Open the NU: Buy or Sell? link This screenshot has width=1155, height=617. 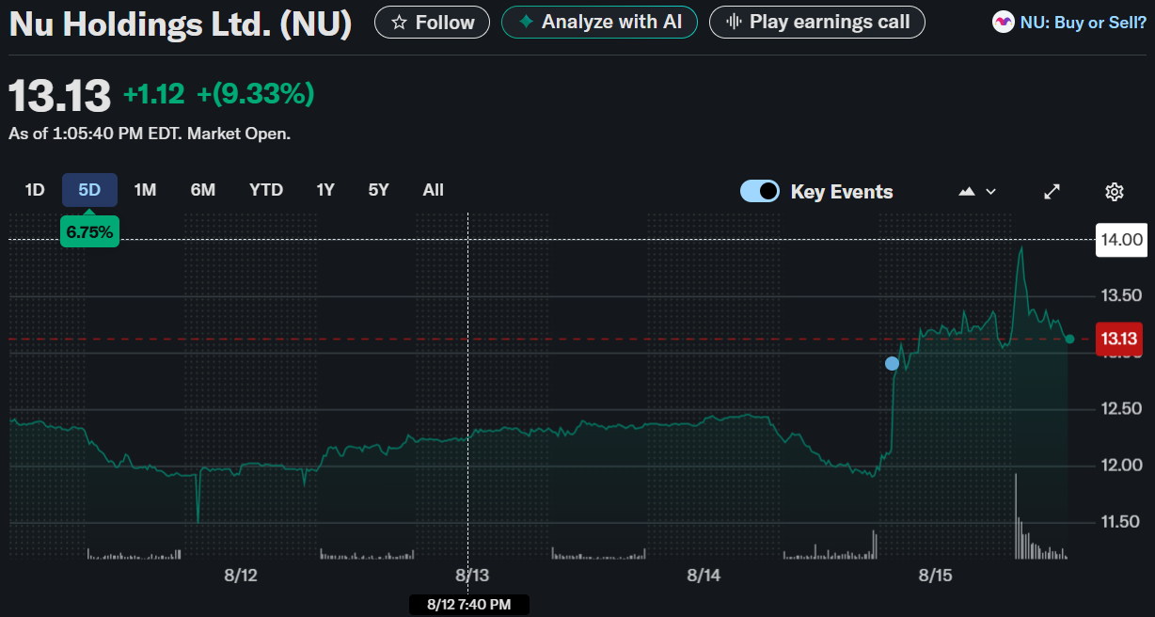[1084, 22]
